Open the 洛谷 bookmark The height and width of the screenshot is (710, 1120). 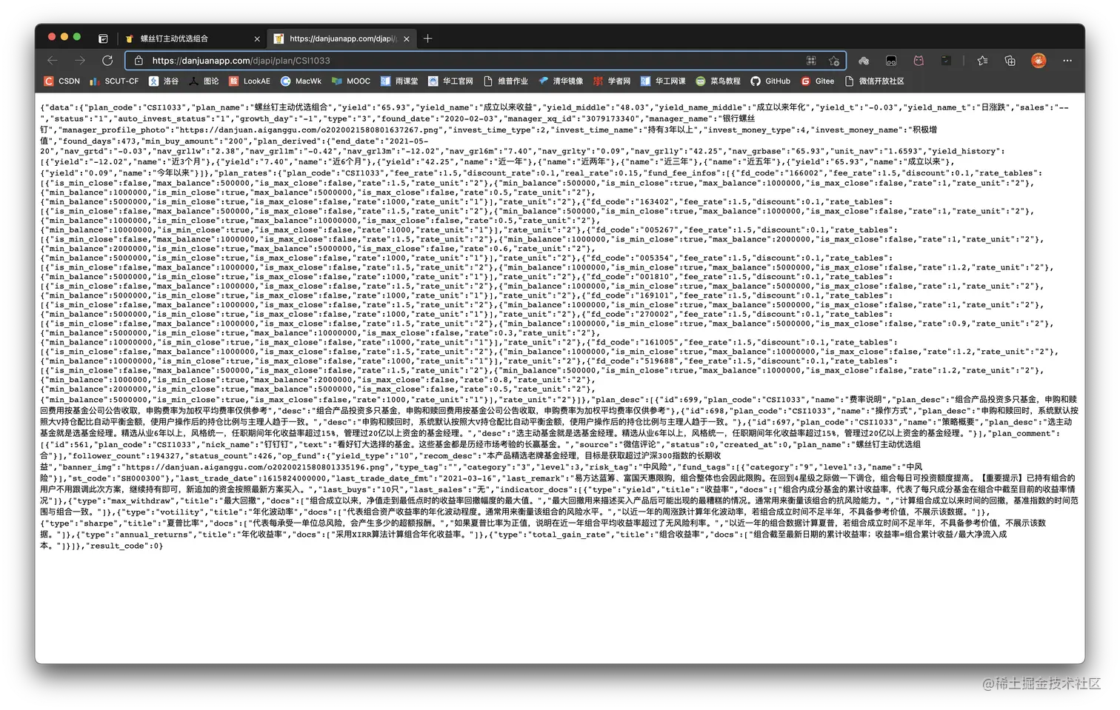click(164, 81)
